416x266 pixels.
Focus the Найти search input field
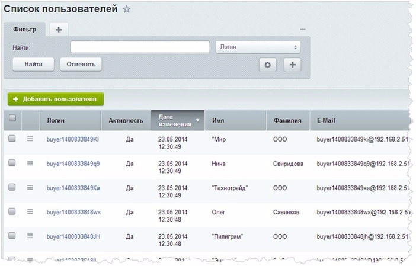click(x=140, y=47)
